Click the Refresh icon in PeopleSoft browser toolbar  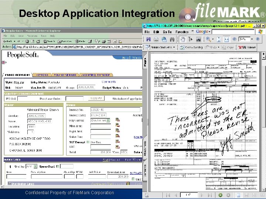tap(33, 41)
